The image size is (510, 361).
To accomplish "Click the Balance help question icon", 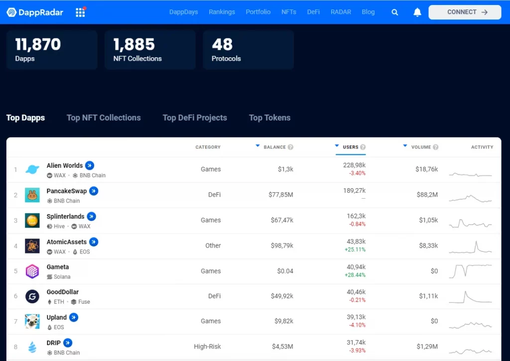I will tap(290, 147).
